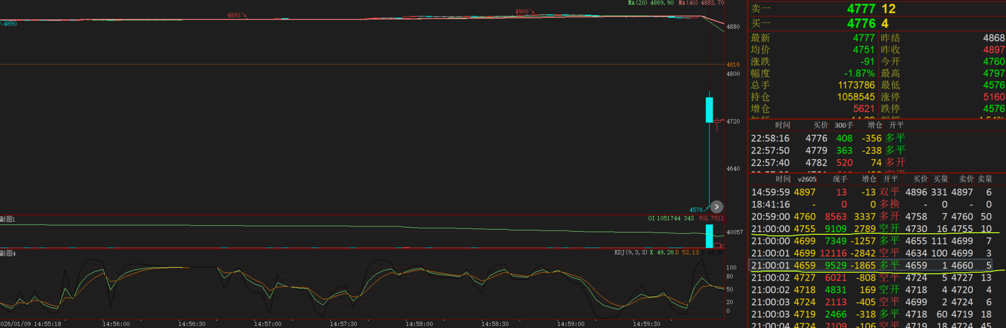This screenshot has width=1006, height=328.
Task: Click the cyan volume bar in sub-chart
Action: (709, 236)
